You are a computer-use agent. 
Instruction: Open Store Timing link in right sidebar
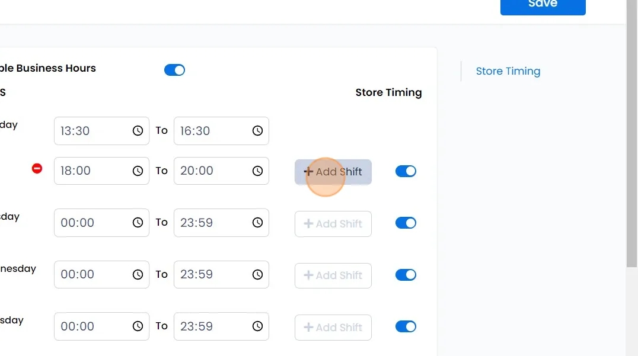click(508, 71)
